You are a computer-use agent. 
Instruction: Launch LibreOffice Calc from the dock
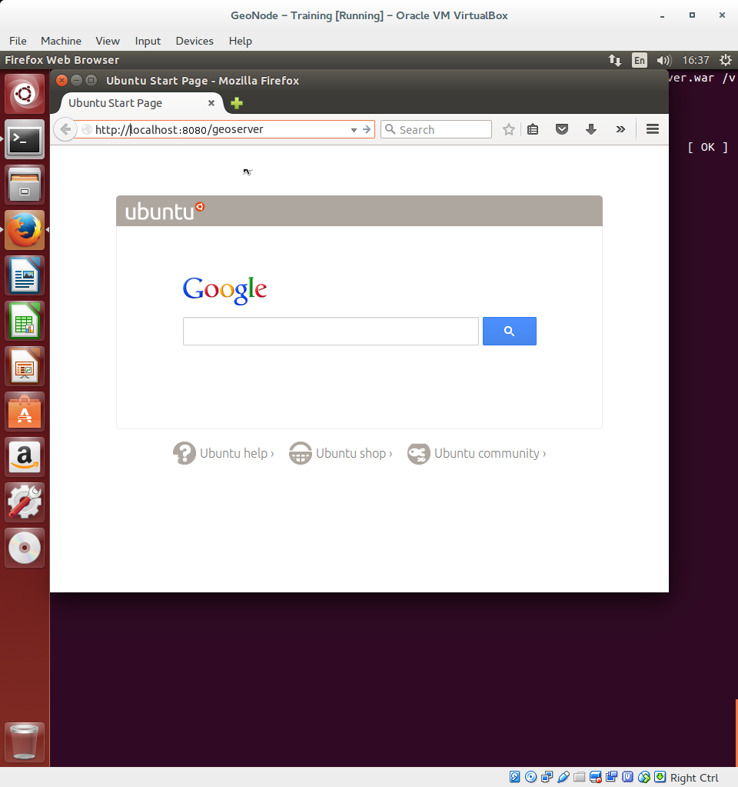click(x=25, y=321)
